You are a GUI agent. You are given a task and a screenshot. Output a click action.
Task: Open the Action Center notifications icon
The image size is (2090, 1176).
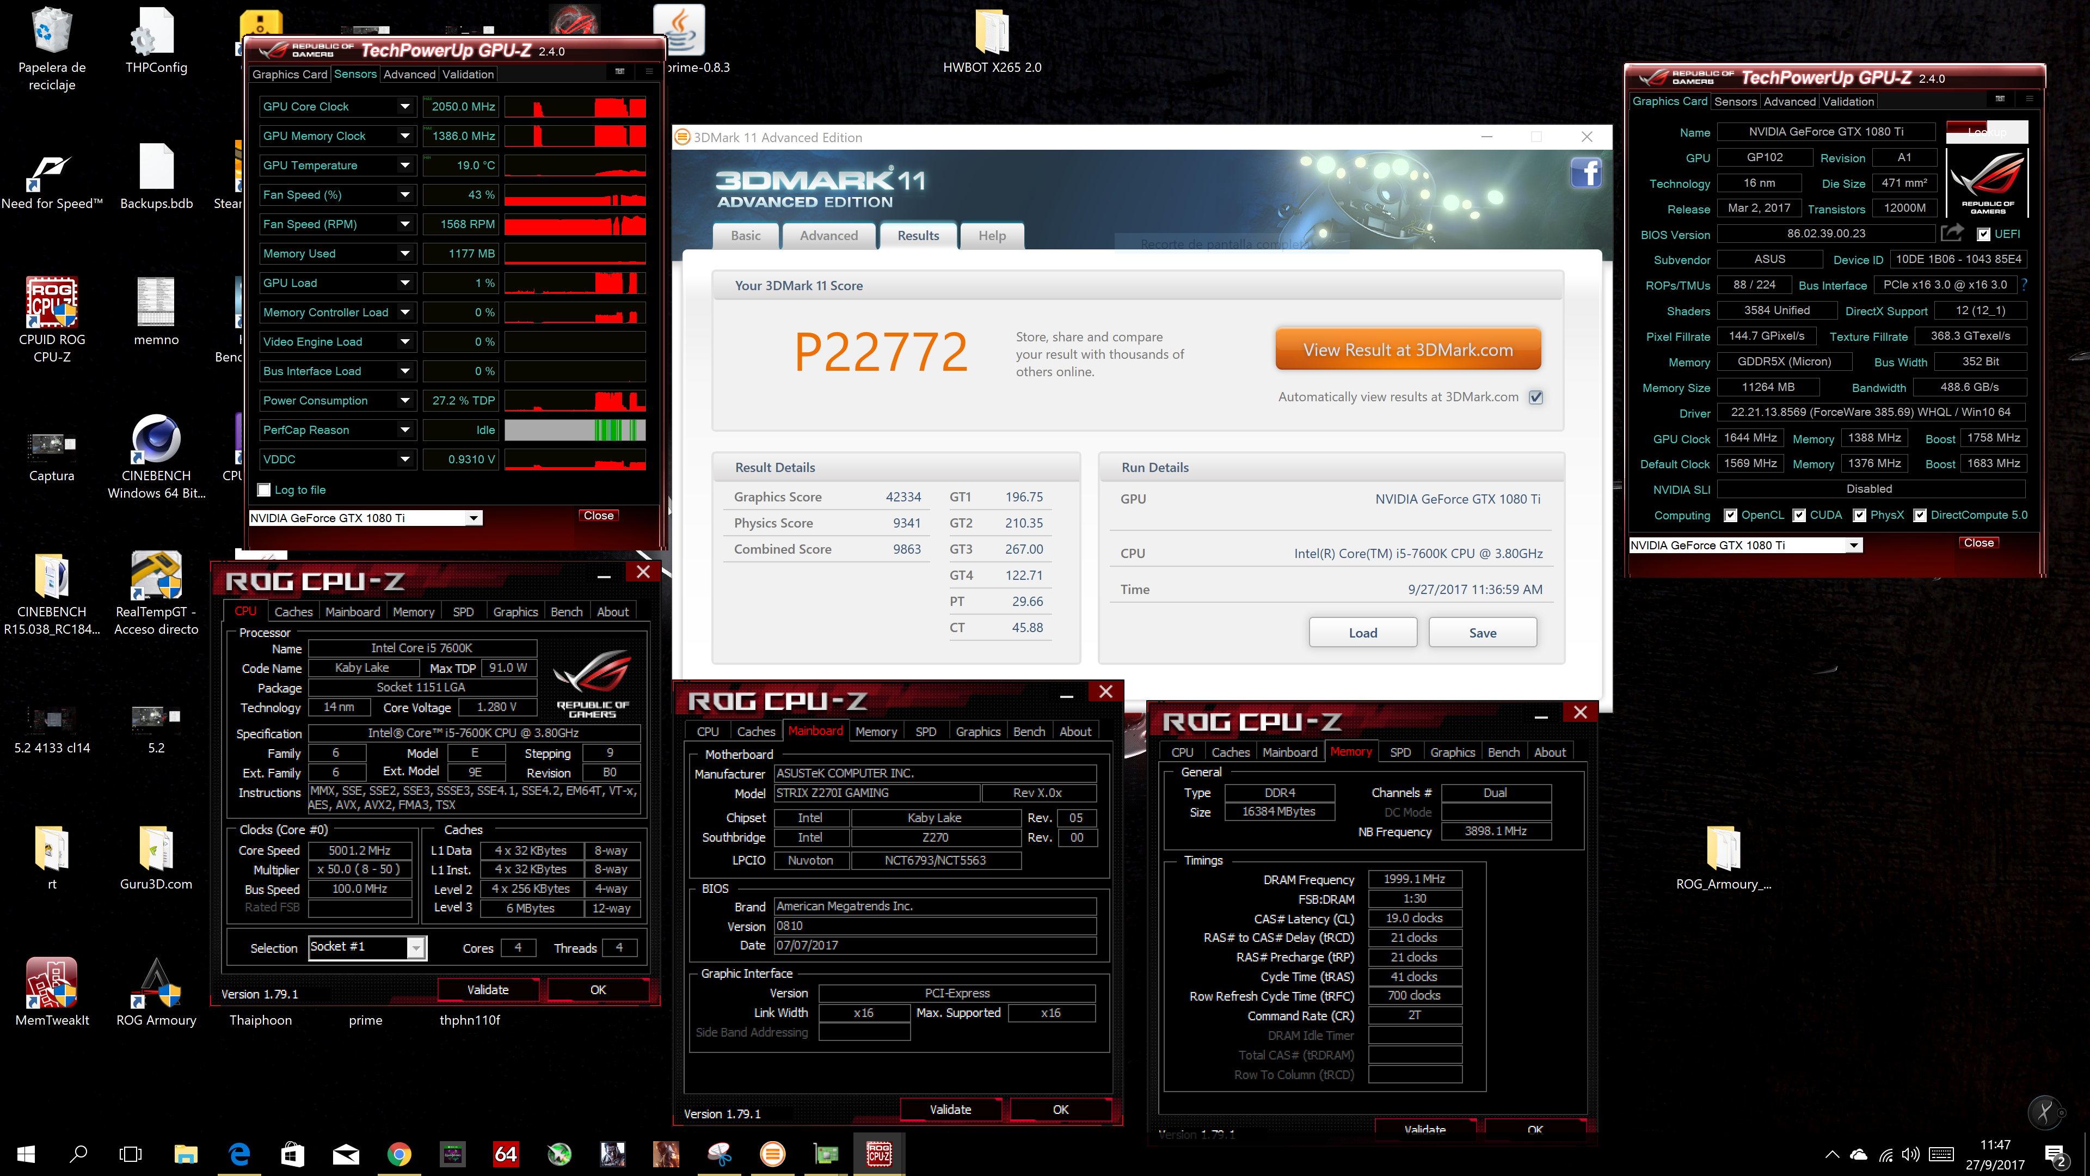[2055, 1155]
